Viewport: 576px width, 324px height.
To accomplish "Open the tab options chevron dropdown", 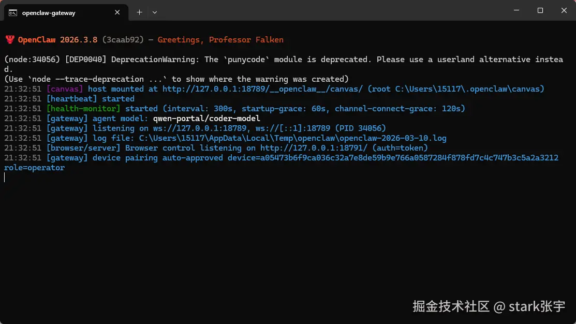I will point(155,12).
